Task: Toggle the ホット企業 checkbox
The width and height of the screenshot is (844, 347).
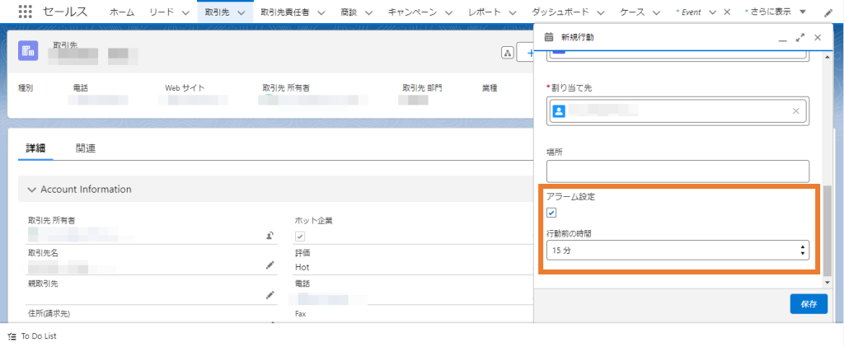Action: coord(300,236)
